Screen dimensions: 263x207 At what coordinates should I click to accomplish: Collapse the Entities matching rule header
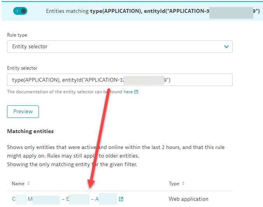pos(152,11)
